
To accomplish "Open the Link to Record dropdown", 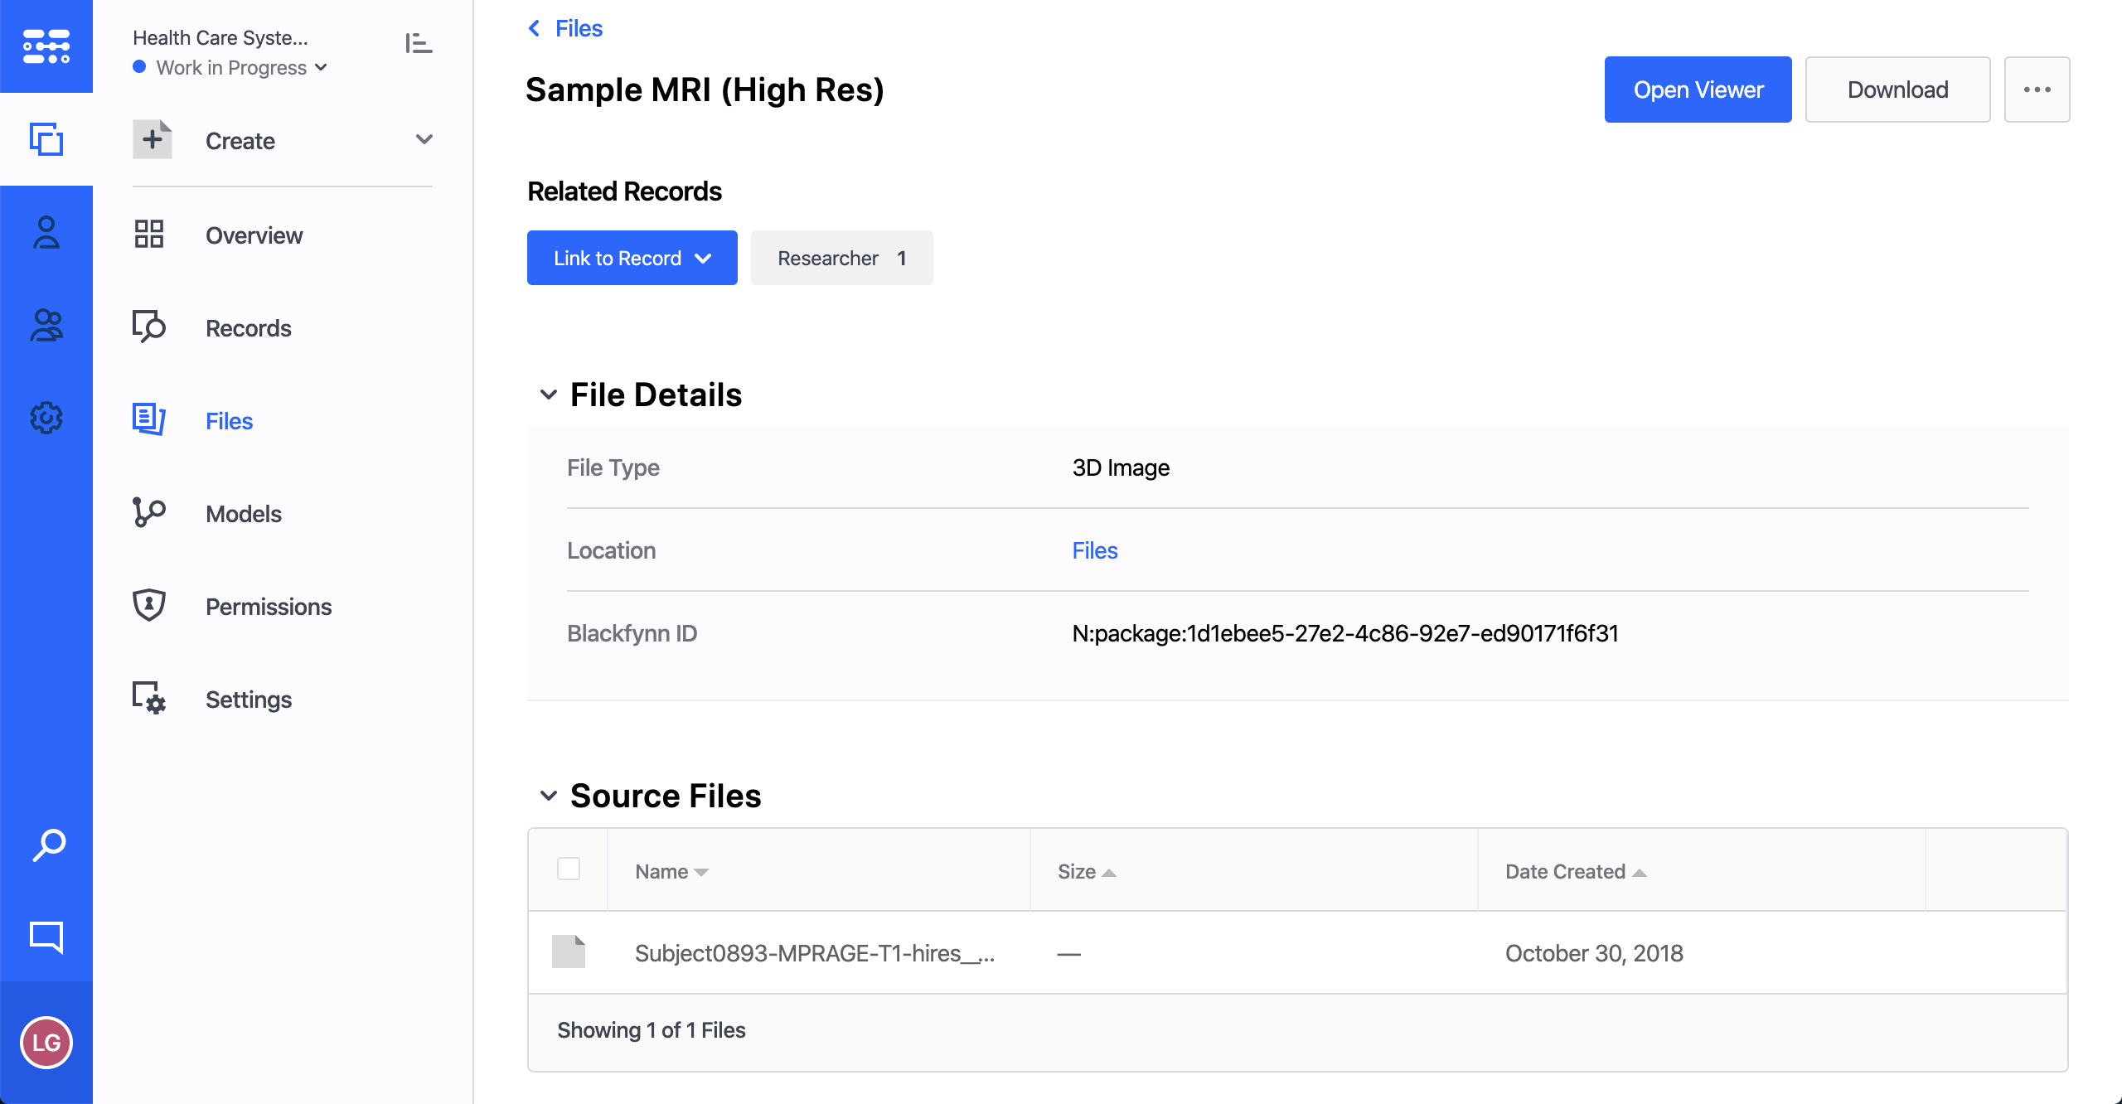I will coord(632,258).
